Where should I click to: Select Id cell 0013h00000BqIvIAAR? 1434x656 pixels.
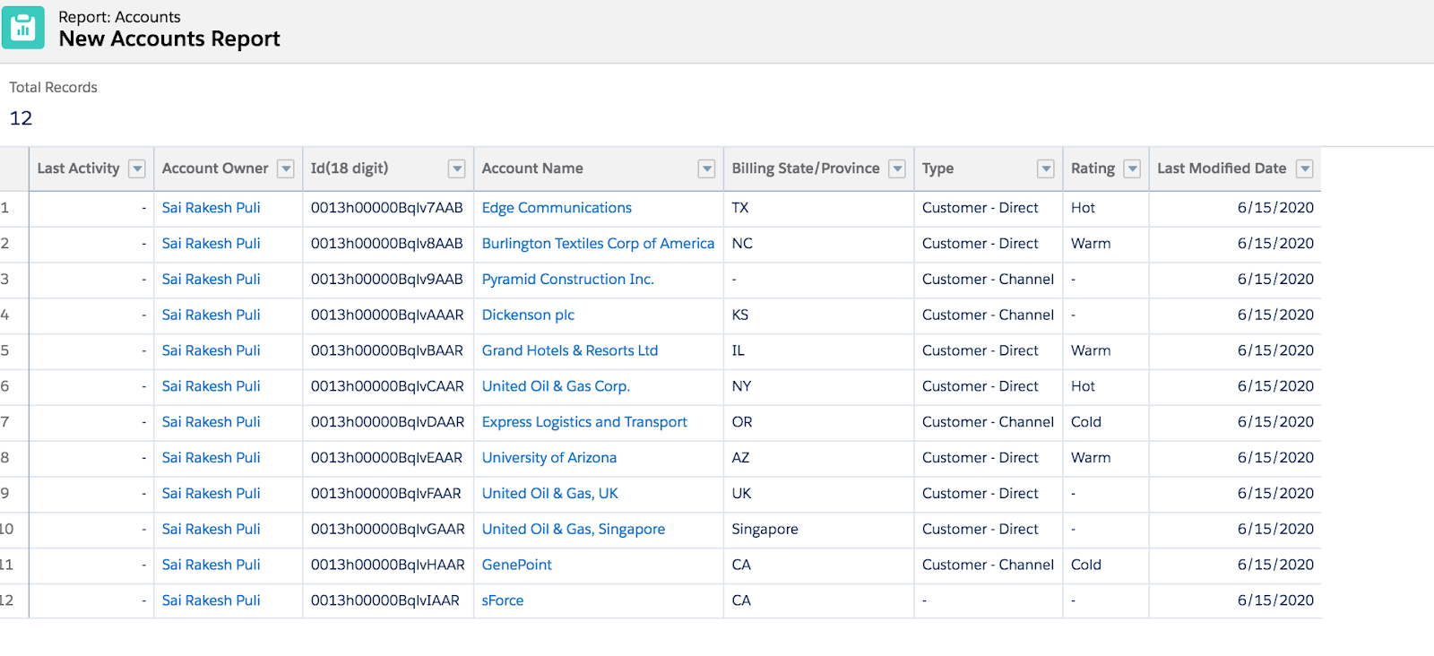coord(387,601)
